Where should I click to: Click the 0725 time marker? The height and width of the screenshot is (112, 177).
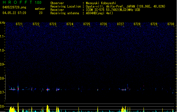pyautogui.click(x=87, y=24)
